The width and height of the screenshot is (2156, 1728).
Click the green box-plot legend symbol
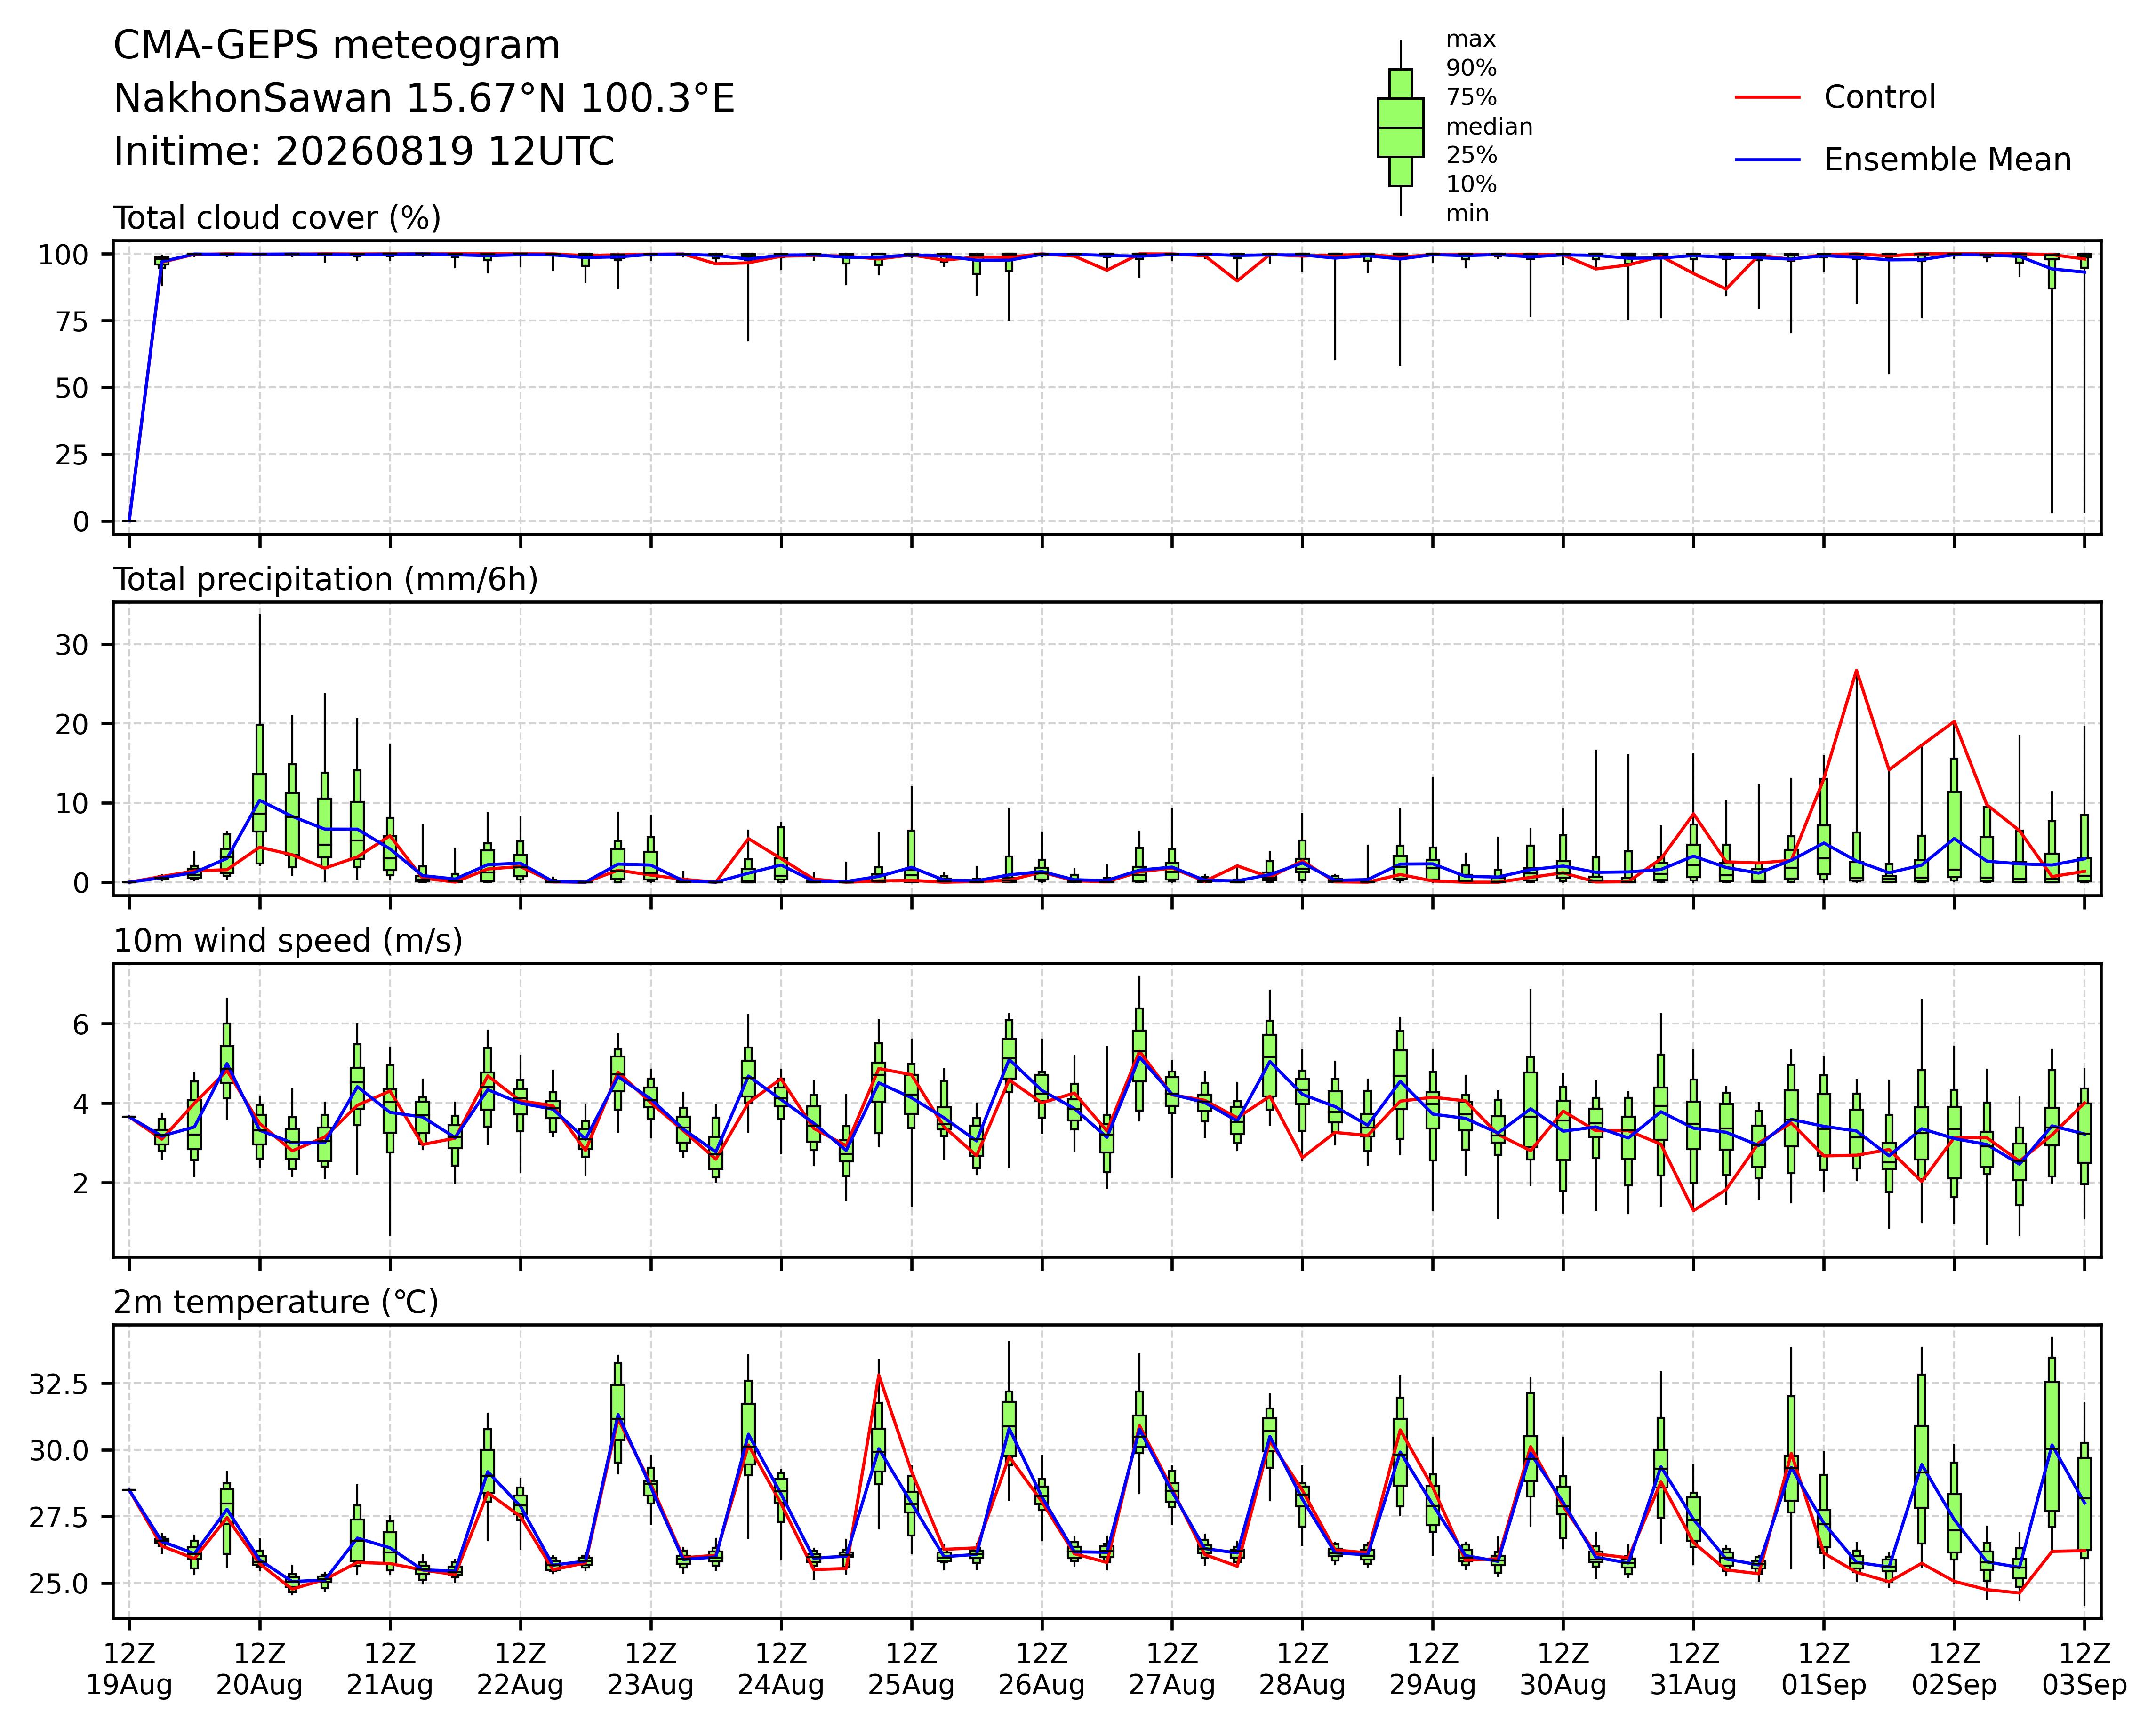point(1400,127)
